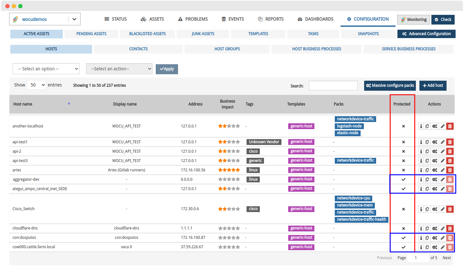
Task: Switch to HOST BUSINESS PROCESSES tab
Action: [317, 49]
